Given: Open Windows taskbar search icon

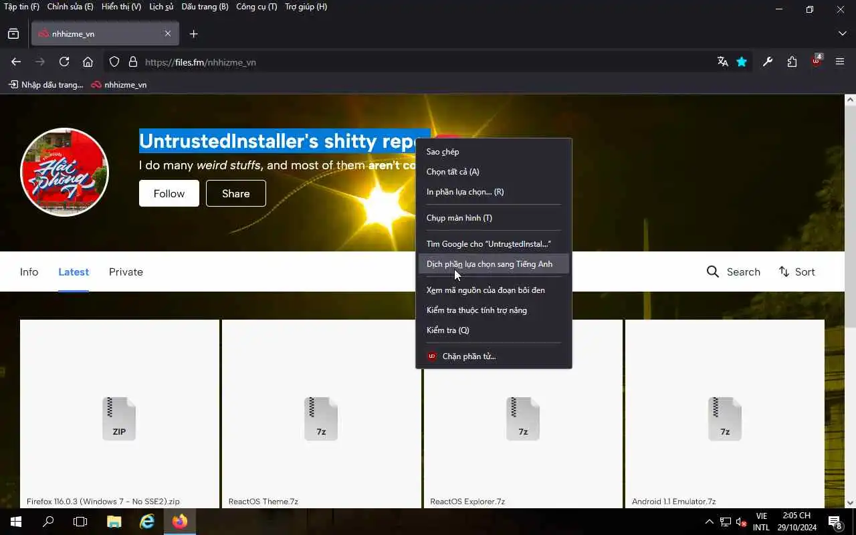Looking at the screenshot, I should (48, 522).
